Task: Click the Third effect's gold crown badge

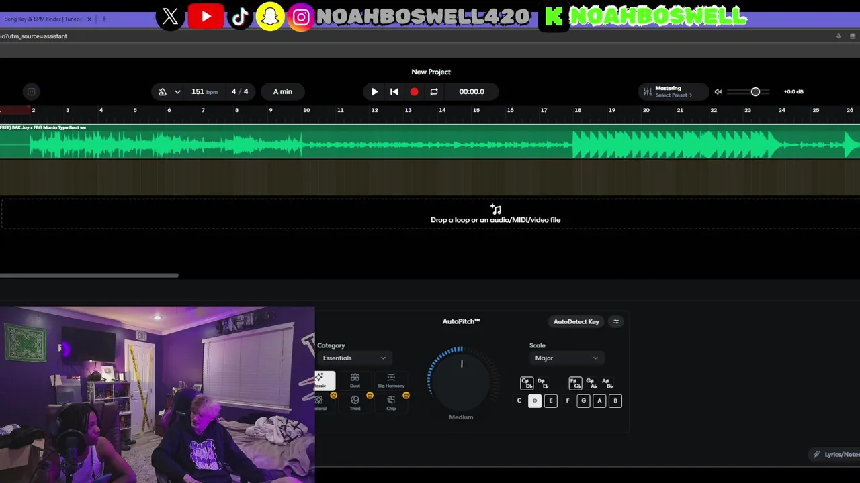Action: pos(370,396)
